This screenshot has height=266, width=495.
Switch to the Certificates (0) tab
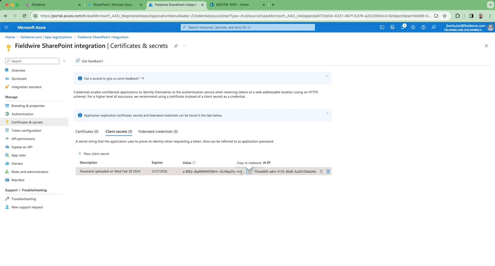pos(87,131)
